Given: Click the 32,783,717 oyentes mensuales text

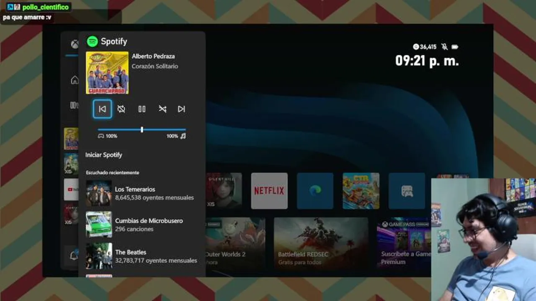Looking at the screenshot, I should (x=156, y=260).
